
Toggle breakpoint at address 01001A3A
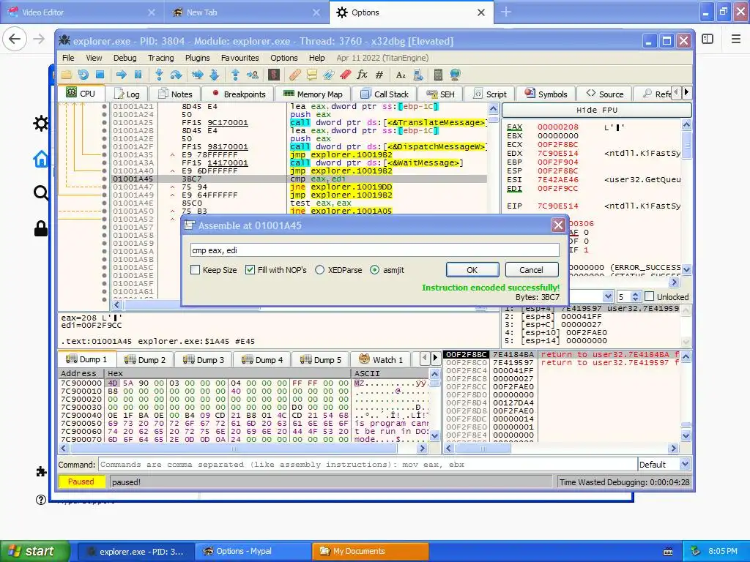pyautogui.click(x=104, y=163)
